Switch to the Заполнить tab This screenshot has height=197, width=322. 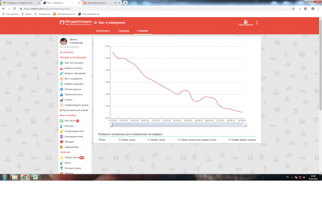tap(103, 31)
